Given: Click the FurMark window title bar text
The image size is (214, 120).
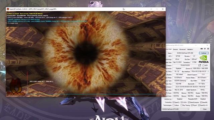Looking at the screenshot, I should click(33, 9).
